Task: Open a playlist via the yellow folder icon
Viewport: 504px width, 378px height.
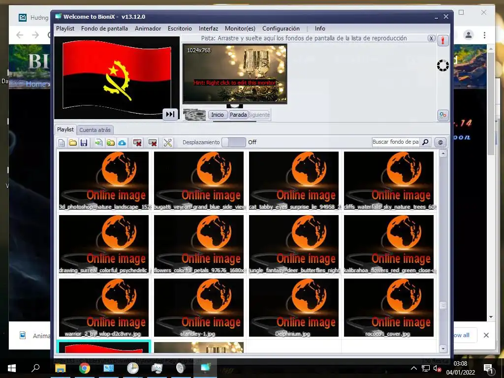Action: (73, 142)
